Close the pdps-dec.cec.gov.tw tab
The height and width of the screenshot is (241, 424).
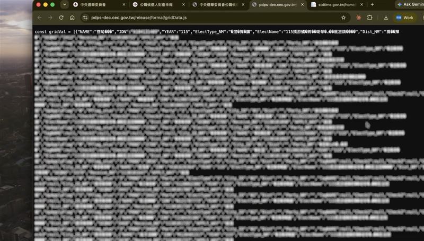302,5
